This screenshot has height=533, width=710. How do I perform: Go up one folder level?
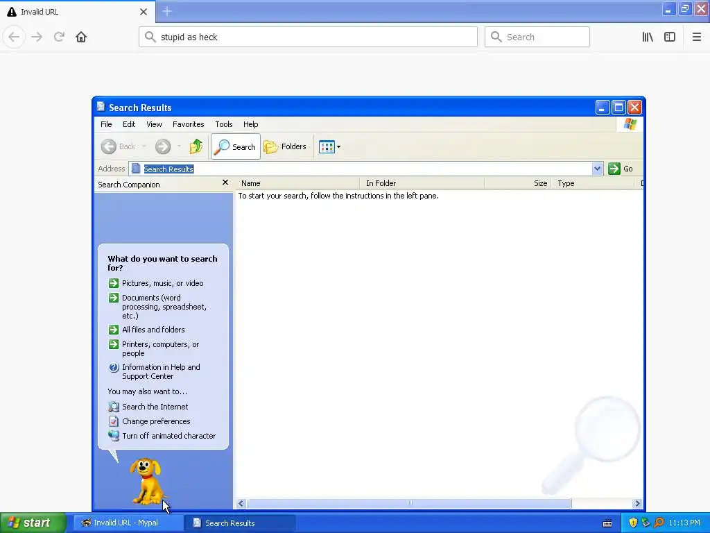pyautogui.click(x=196, y=146)
